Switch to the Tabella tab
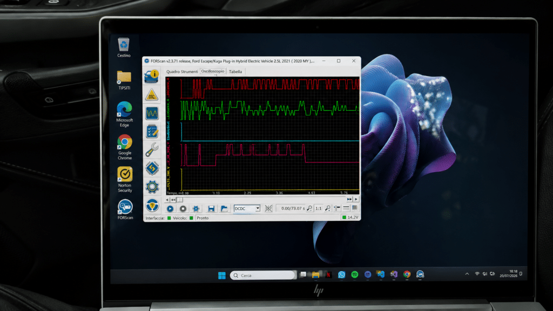Screen dimensions: 553x311 click(x=235, y=72)
